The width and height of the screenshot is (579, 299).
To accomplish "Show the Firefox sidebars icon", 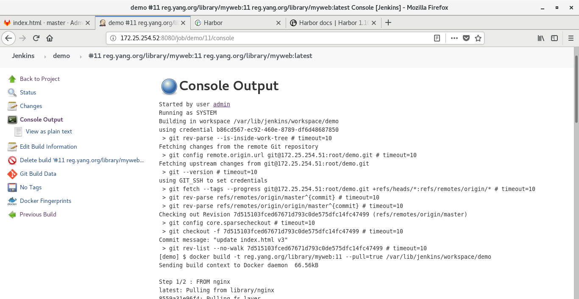I will 554,38.
